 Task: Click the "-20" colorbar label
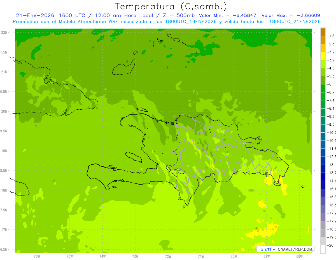coord(330,245)
